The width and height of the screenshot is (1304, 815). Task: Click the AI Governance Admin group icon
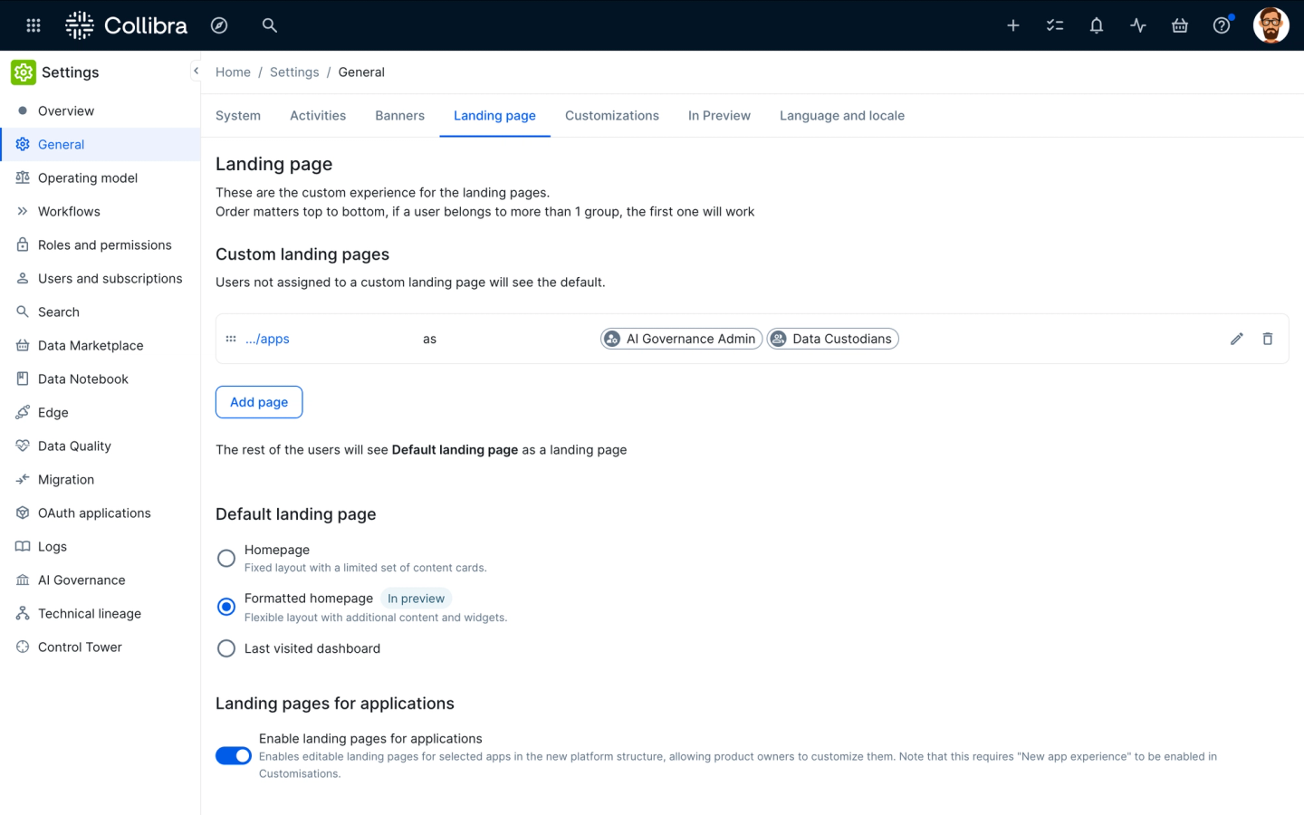[612, 339]
